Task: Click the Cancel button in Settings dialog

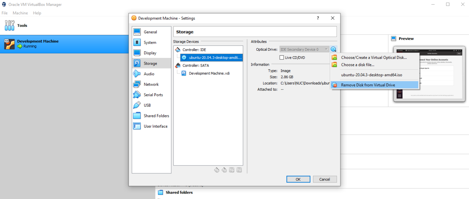Action: [325, 179]
